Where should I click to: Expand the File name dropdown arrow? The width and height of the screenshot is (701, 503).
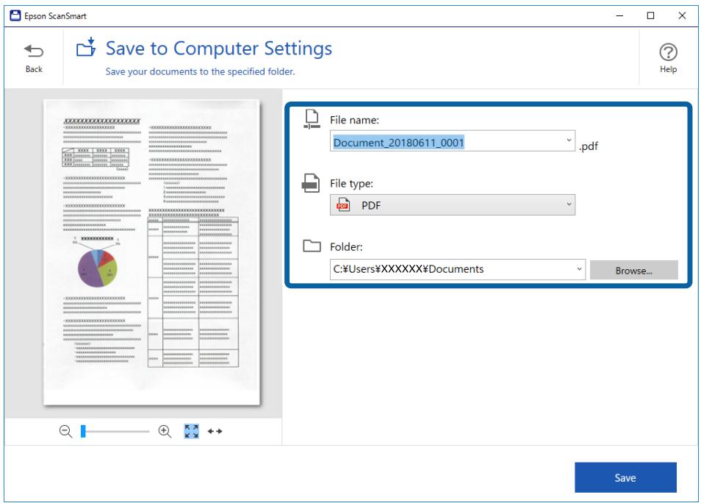(x=569, y=140)
